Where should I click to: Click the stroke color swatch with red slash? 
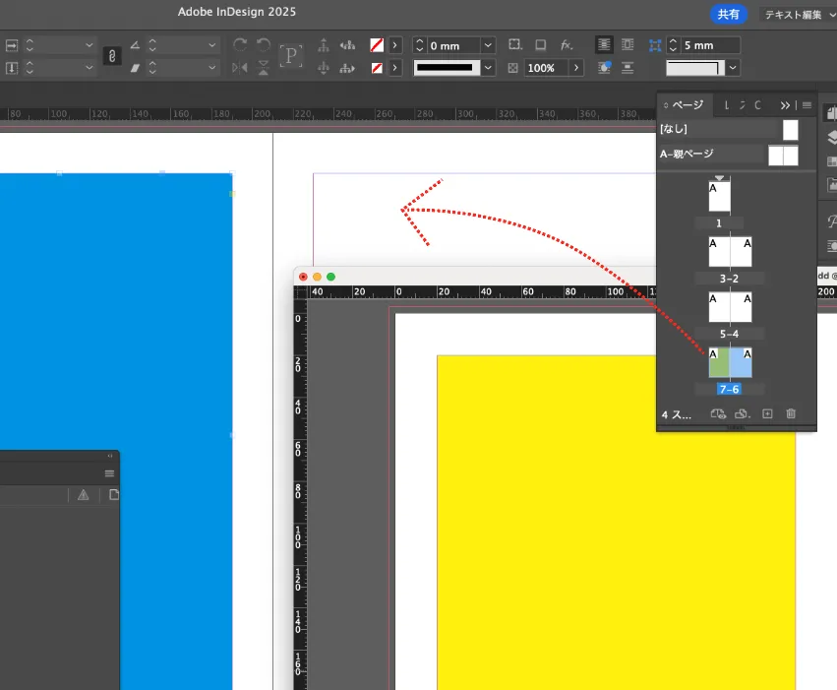(x=379, y=44)
